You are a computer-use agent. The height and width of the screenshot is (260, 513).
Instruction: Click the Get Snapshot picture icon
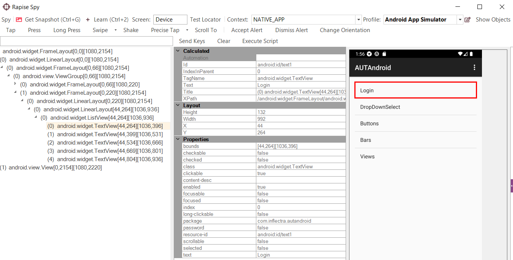[19, 20]
